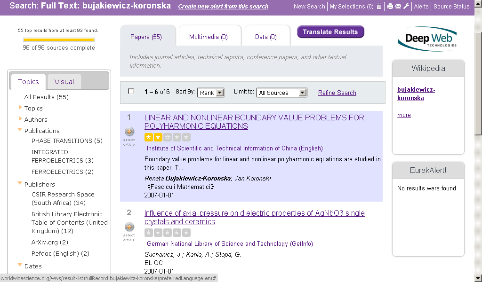Click the Refine Search link

[337, 93]
